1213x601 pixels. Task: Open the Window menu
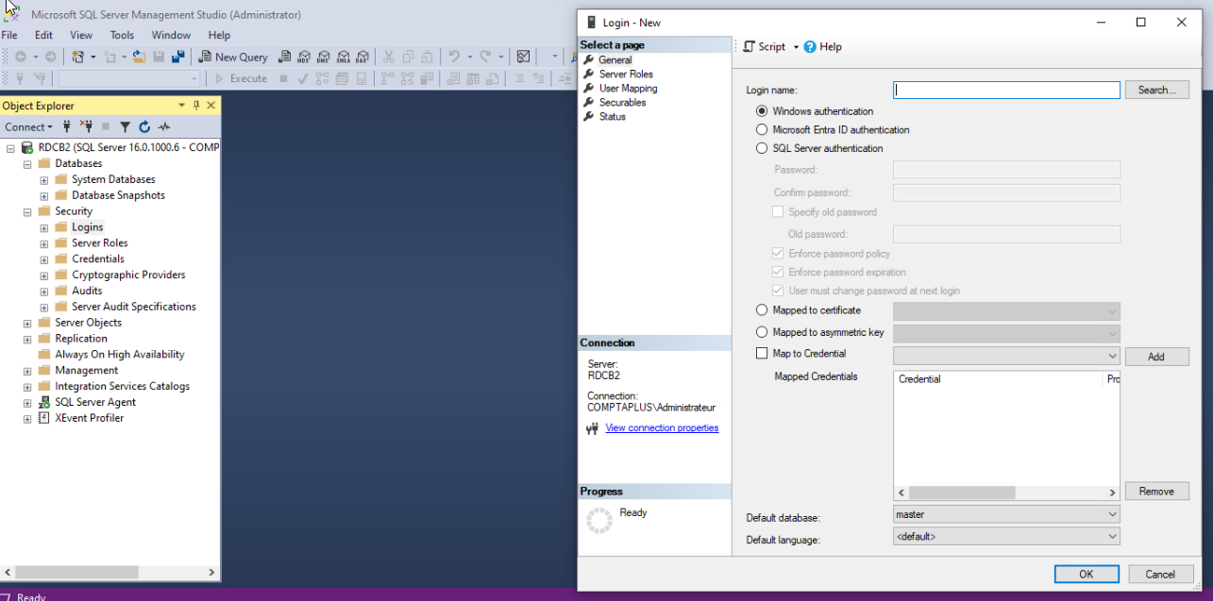(171, 35)
